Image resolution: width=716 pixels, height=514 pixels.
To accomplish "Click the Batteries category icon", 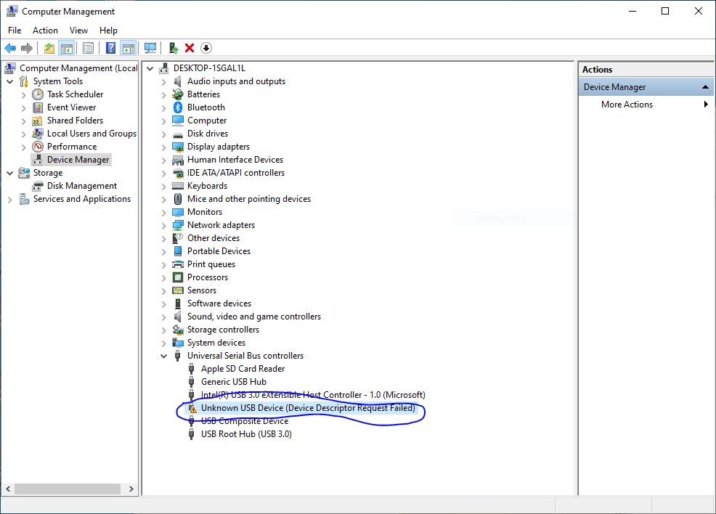I will pos(178,94).
